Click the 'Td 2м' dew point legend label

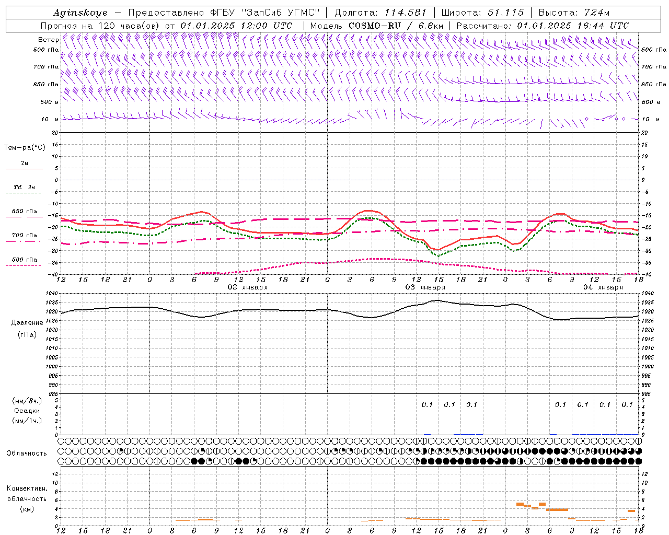(x=25, y=187)
